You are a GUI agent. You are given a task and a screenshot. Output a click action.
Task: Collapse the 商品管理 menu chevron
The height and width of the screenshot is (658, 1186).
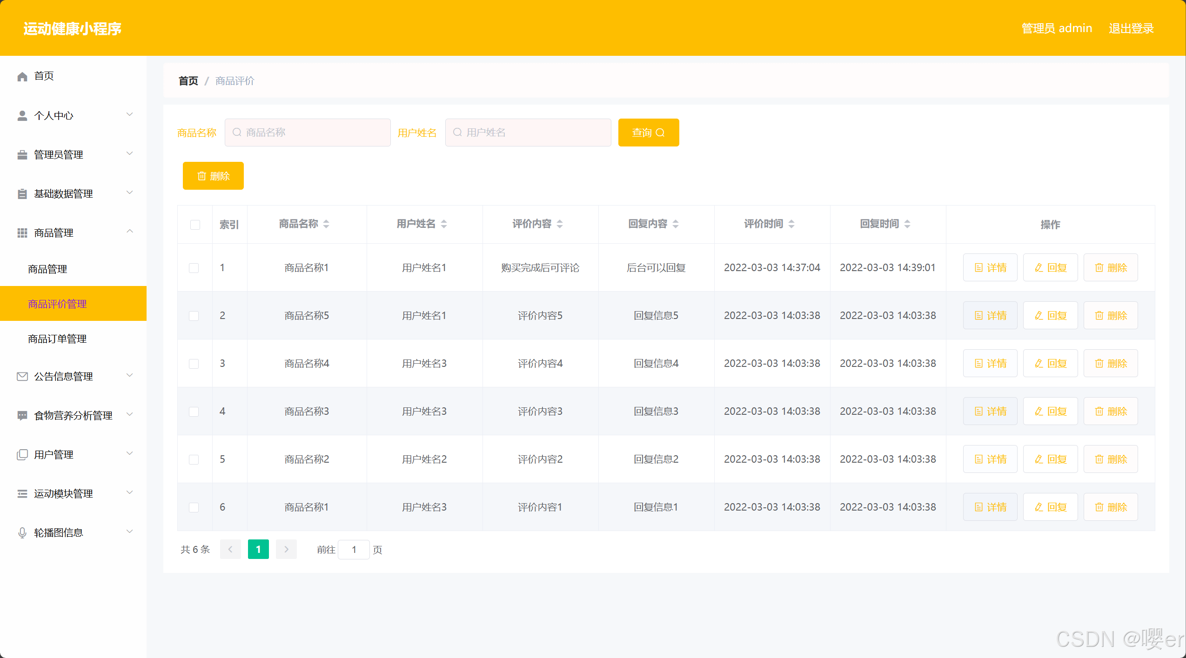pyautogui.click(x=130, y=232)
